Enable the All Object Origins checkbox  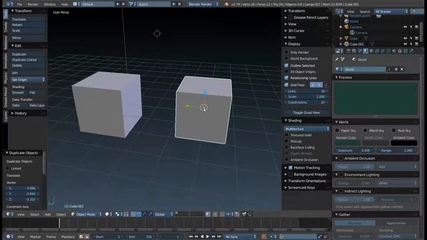coord(286,72)
